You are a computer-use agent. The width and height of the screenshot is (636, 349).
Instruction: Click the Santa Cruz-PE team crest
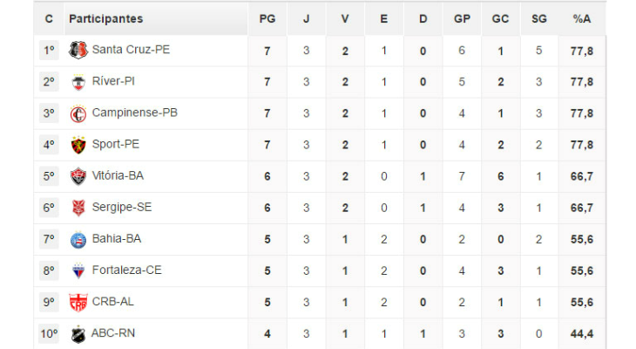click(78, 51)
